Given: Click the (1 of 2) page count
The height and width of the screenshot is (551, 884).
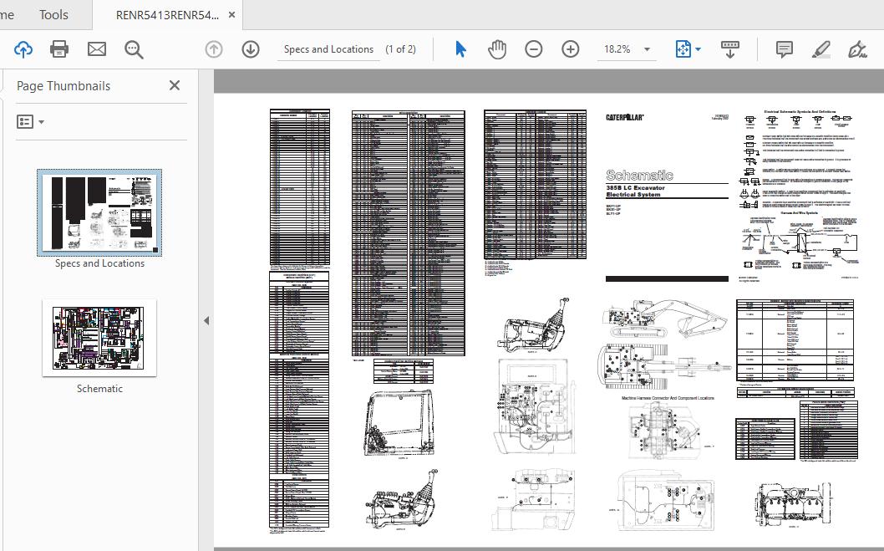Looking at the screenshot, I should pos(401,49).
